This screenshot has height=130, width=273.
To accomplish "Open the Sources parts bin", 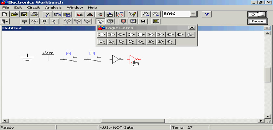I will coord(25,21).
